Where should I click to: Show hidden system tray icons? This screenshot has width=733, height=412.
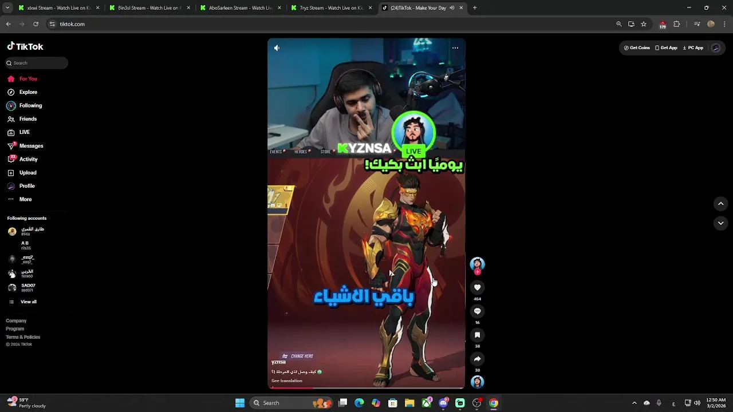[634, 403]
